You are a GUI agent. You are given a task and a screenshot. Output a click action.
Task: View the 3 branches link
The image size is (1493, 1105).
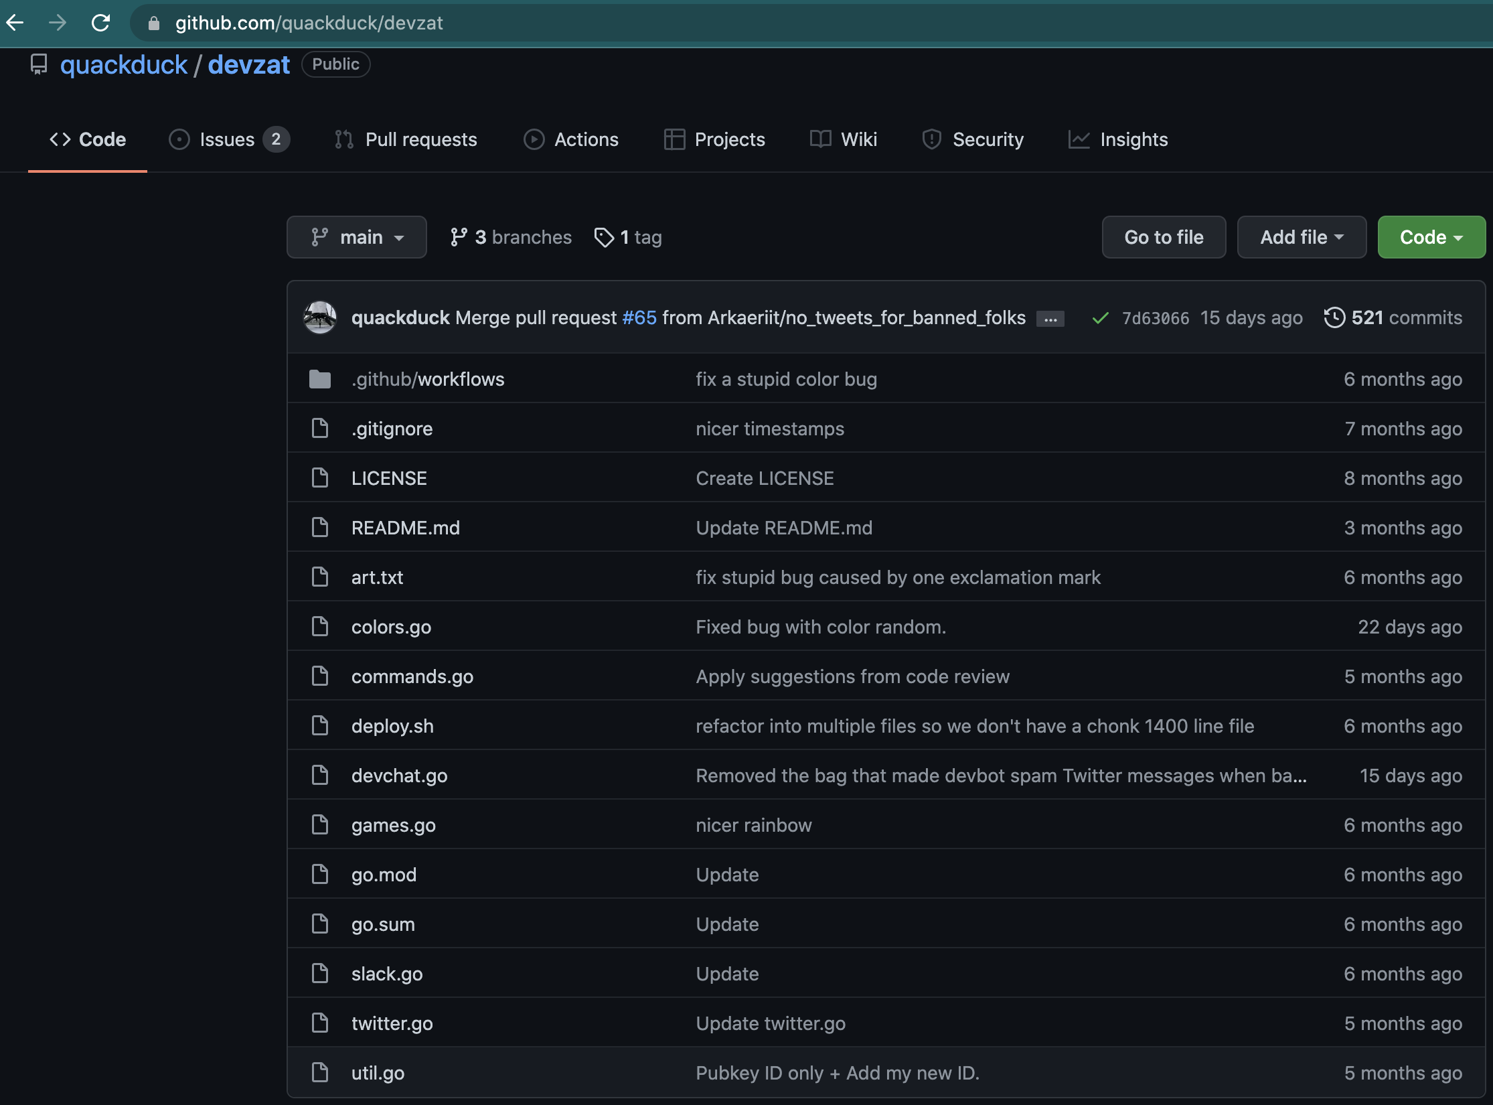click(511, 237)
